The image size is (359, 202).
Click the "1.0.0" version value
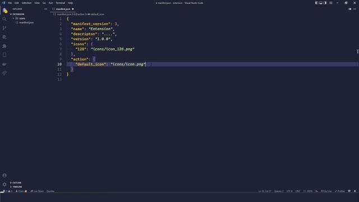pyautogui.click(x=103, y=39)
